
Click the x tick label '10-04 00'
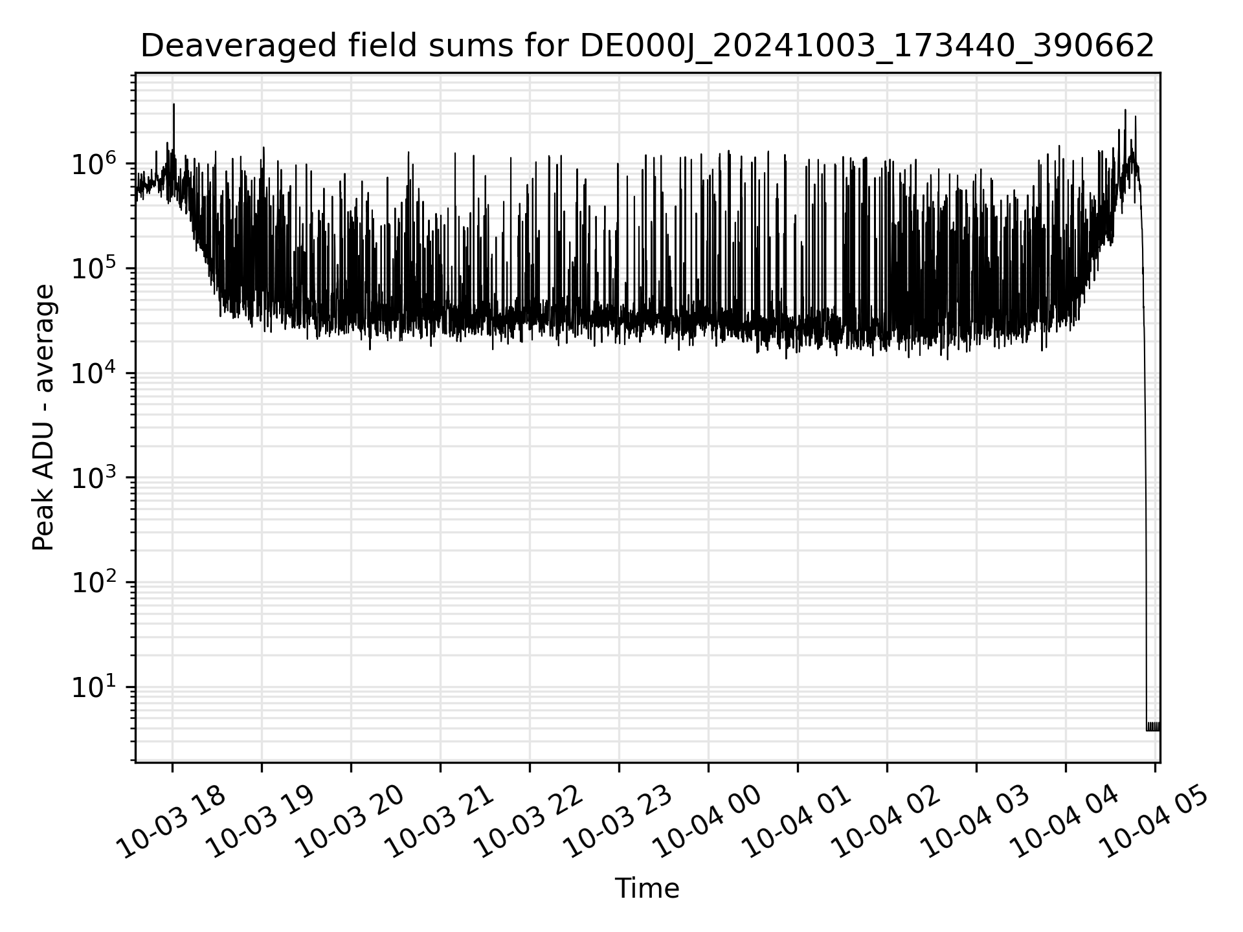708,822
